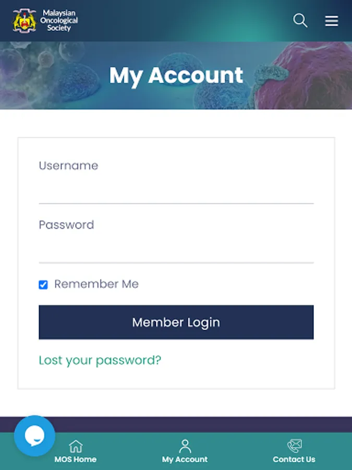Click the Member Login button
Viewport: 352px width, 470px height.
[176, 322]
